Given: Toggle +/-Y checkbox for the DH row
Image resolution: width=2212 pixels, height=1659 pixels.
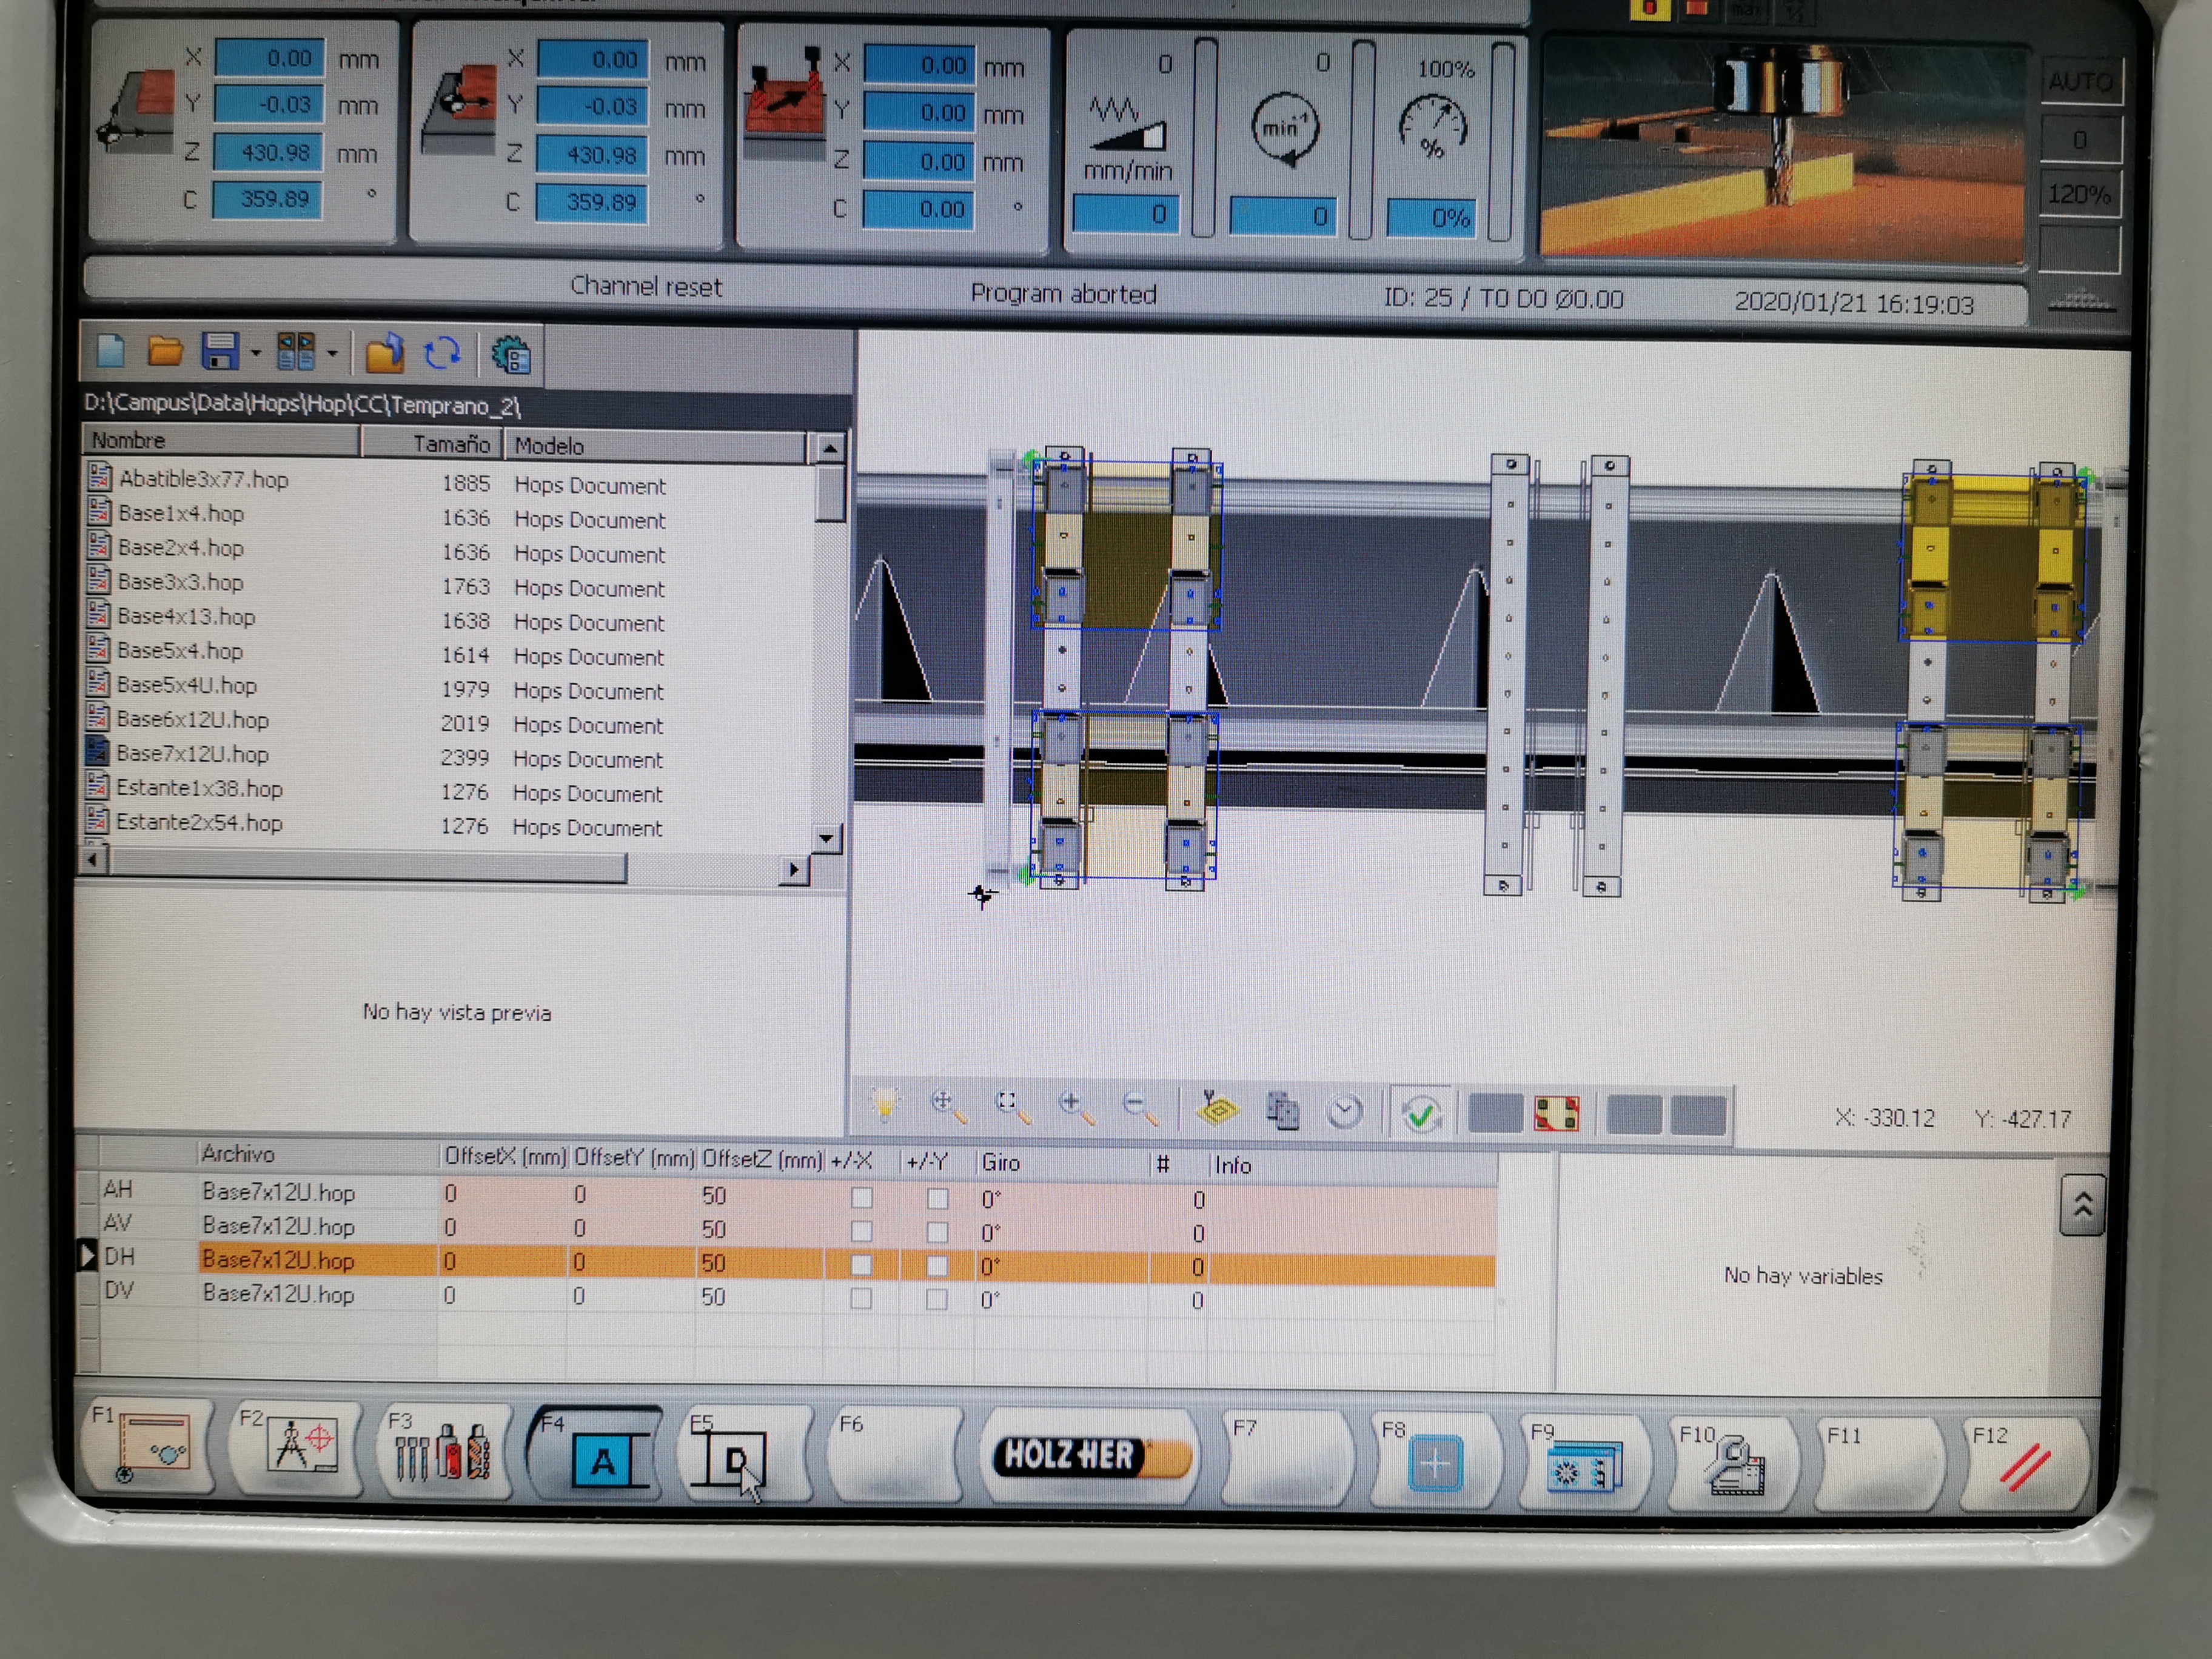Looking at the screenshot, I should point(937,1266).
